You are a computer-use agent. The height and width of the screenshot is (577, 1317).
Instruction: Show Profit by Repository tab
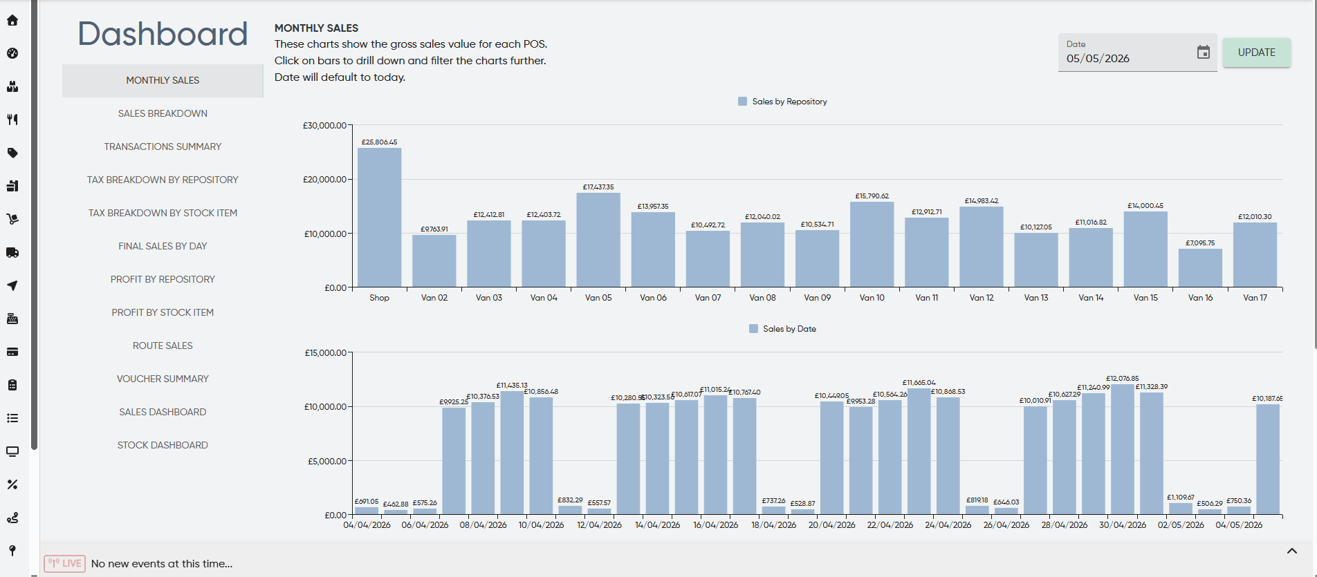[163, 280]
